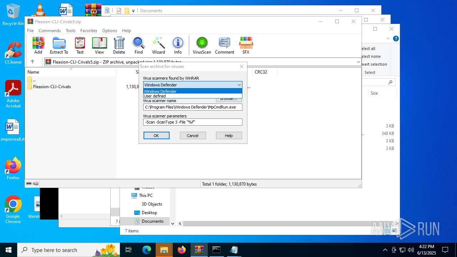Open the Comment tool

coord(224,45)
